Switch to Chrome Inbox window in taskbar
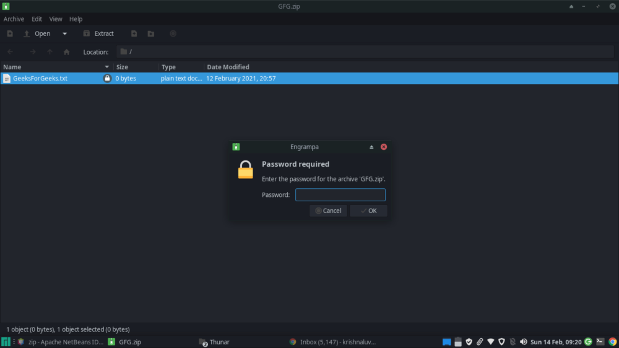619x348 pixels. [x=333, y=342]
